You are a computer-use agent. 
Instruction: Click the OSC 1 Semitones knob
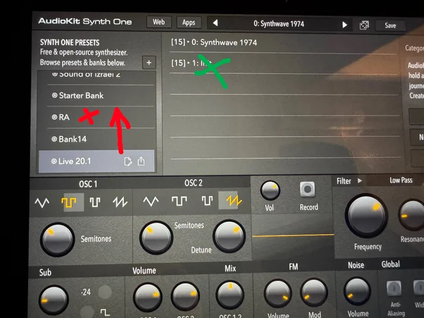[57, 240]
